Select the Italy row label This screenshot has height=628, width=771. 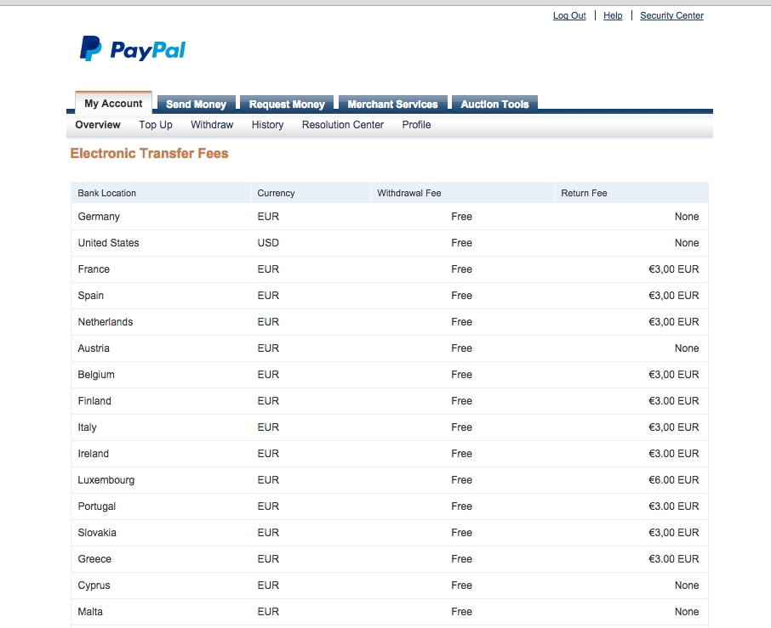[87, 427]
